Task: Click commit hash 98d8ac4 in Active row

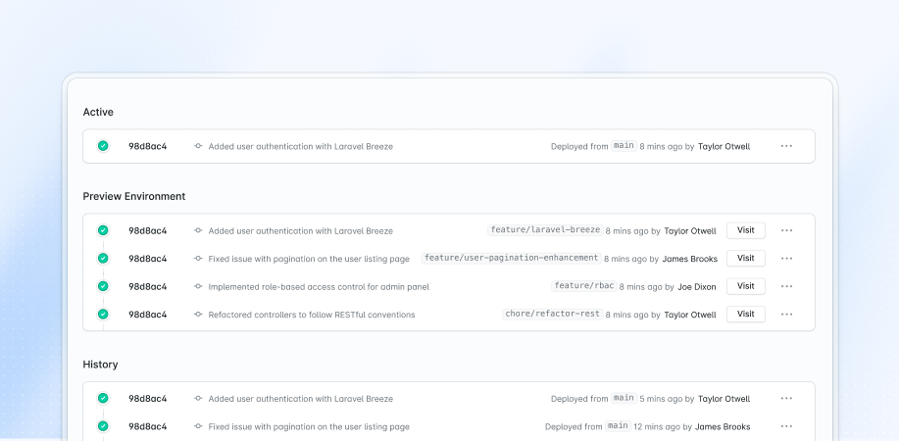Action: [x=147, y=146]
